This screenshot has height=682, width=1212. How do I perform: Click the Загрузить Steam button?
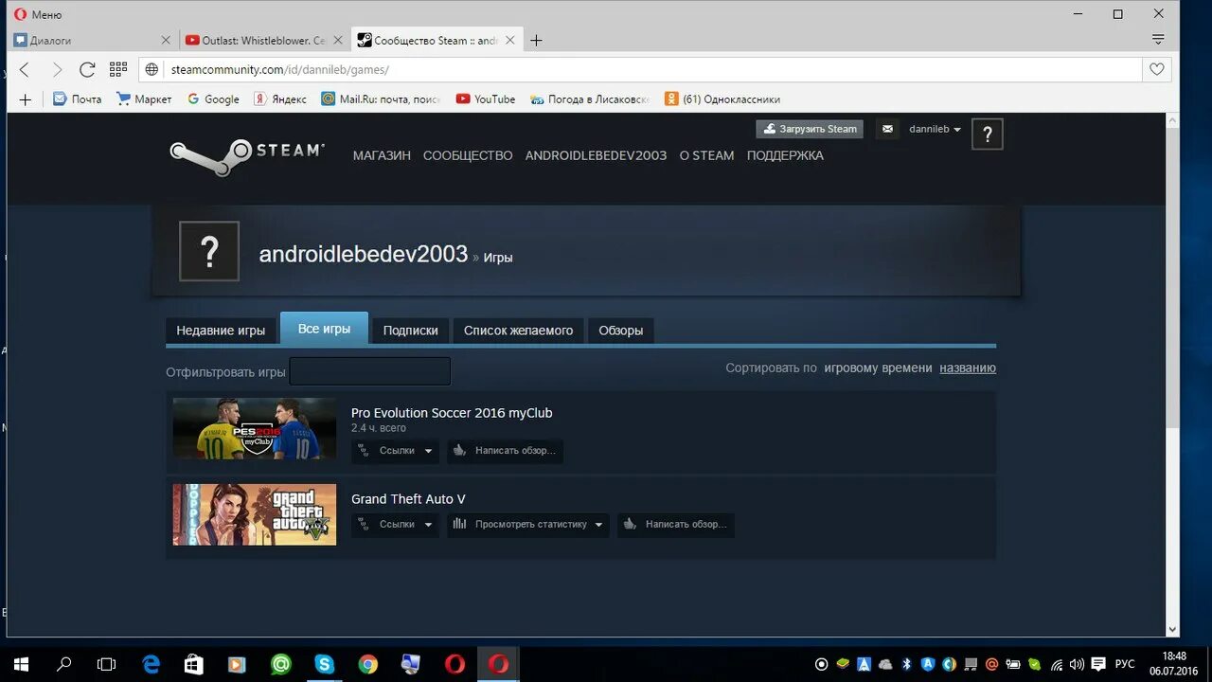(x=810, y=129)
